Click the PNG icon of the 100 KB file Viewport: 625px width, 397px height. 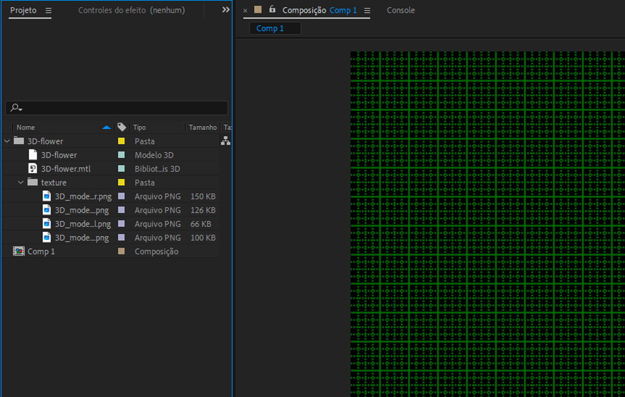pos(47,237)
